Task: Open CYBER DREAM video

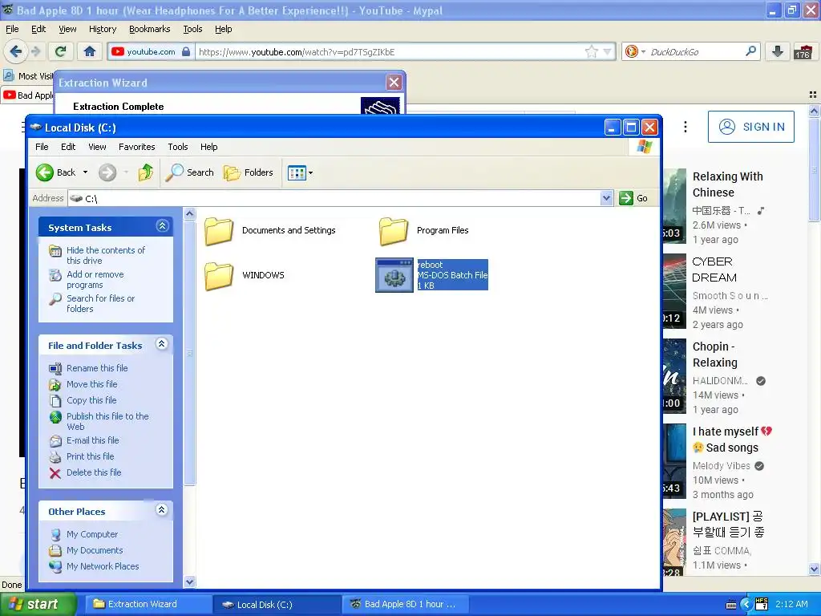Action: tap(714, 269)
